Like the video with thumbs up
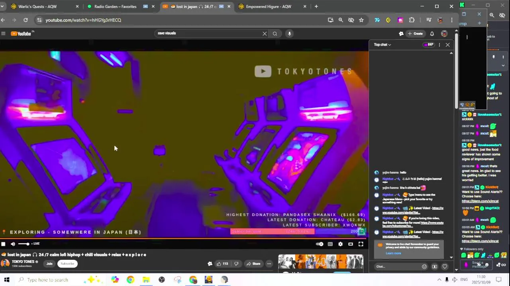 pos(222,264)
